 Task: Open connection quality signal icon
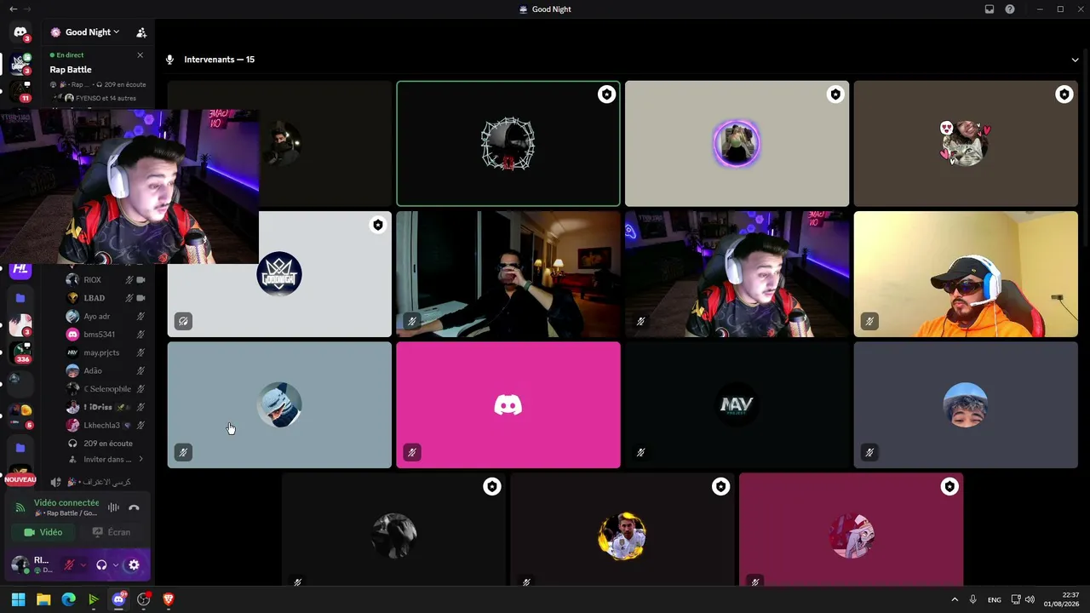20,507
